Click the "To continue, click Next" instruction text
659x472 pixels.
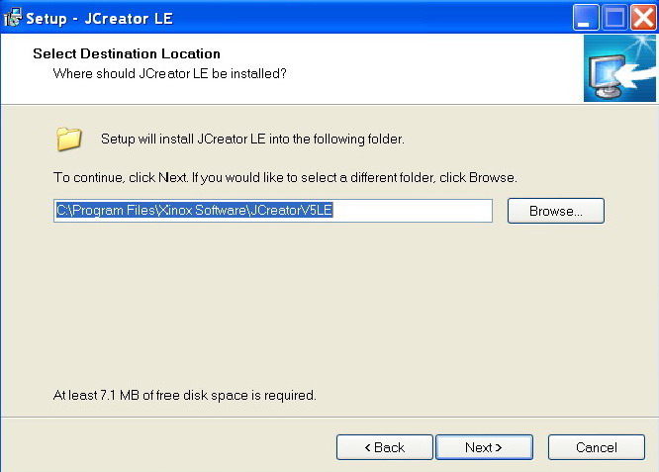pyautogui.click(x=285, y=177)
